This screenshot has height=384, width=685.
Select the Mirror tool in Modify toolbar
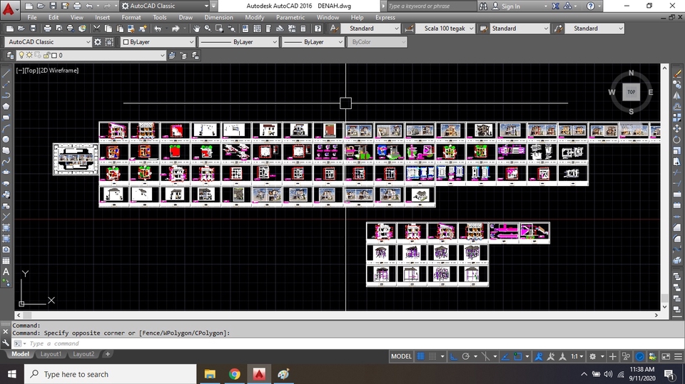coord(676,95)
